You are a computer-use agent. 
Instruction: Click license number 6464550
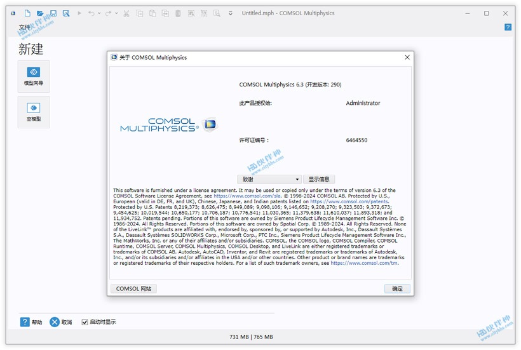pyautogui.click(x=356, y=140)
